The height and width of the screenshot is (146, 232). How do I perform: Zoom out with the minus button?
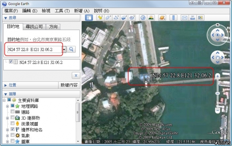click(x=217, y=110)
